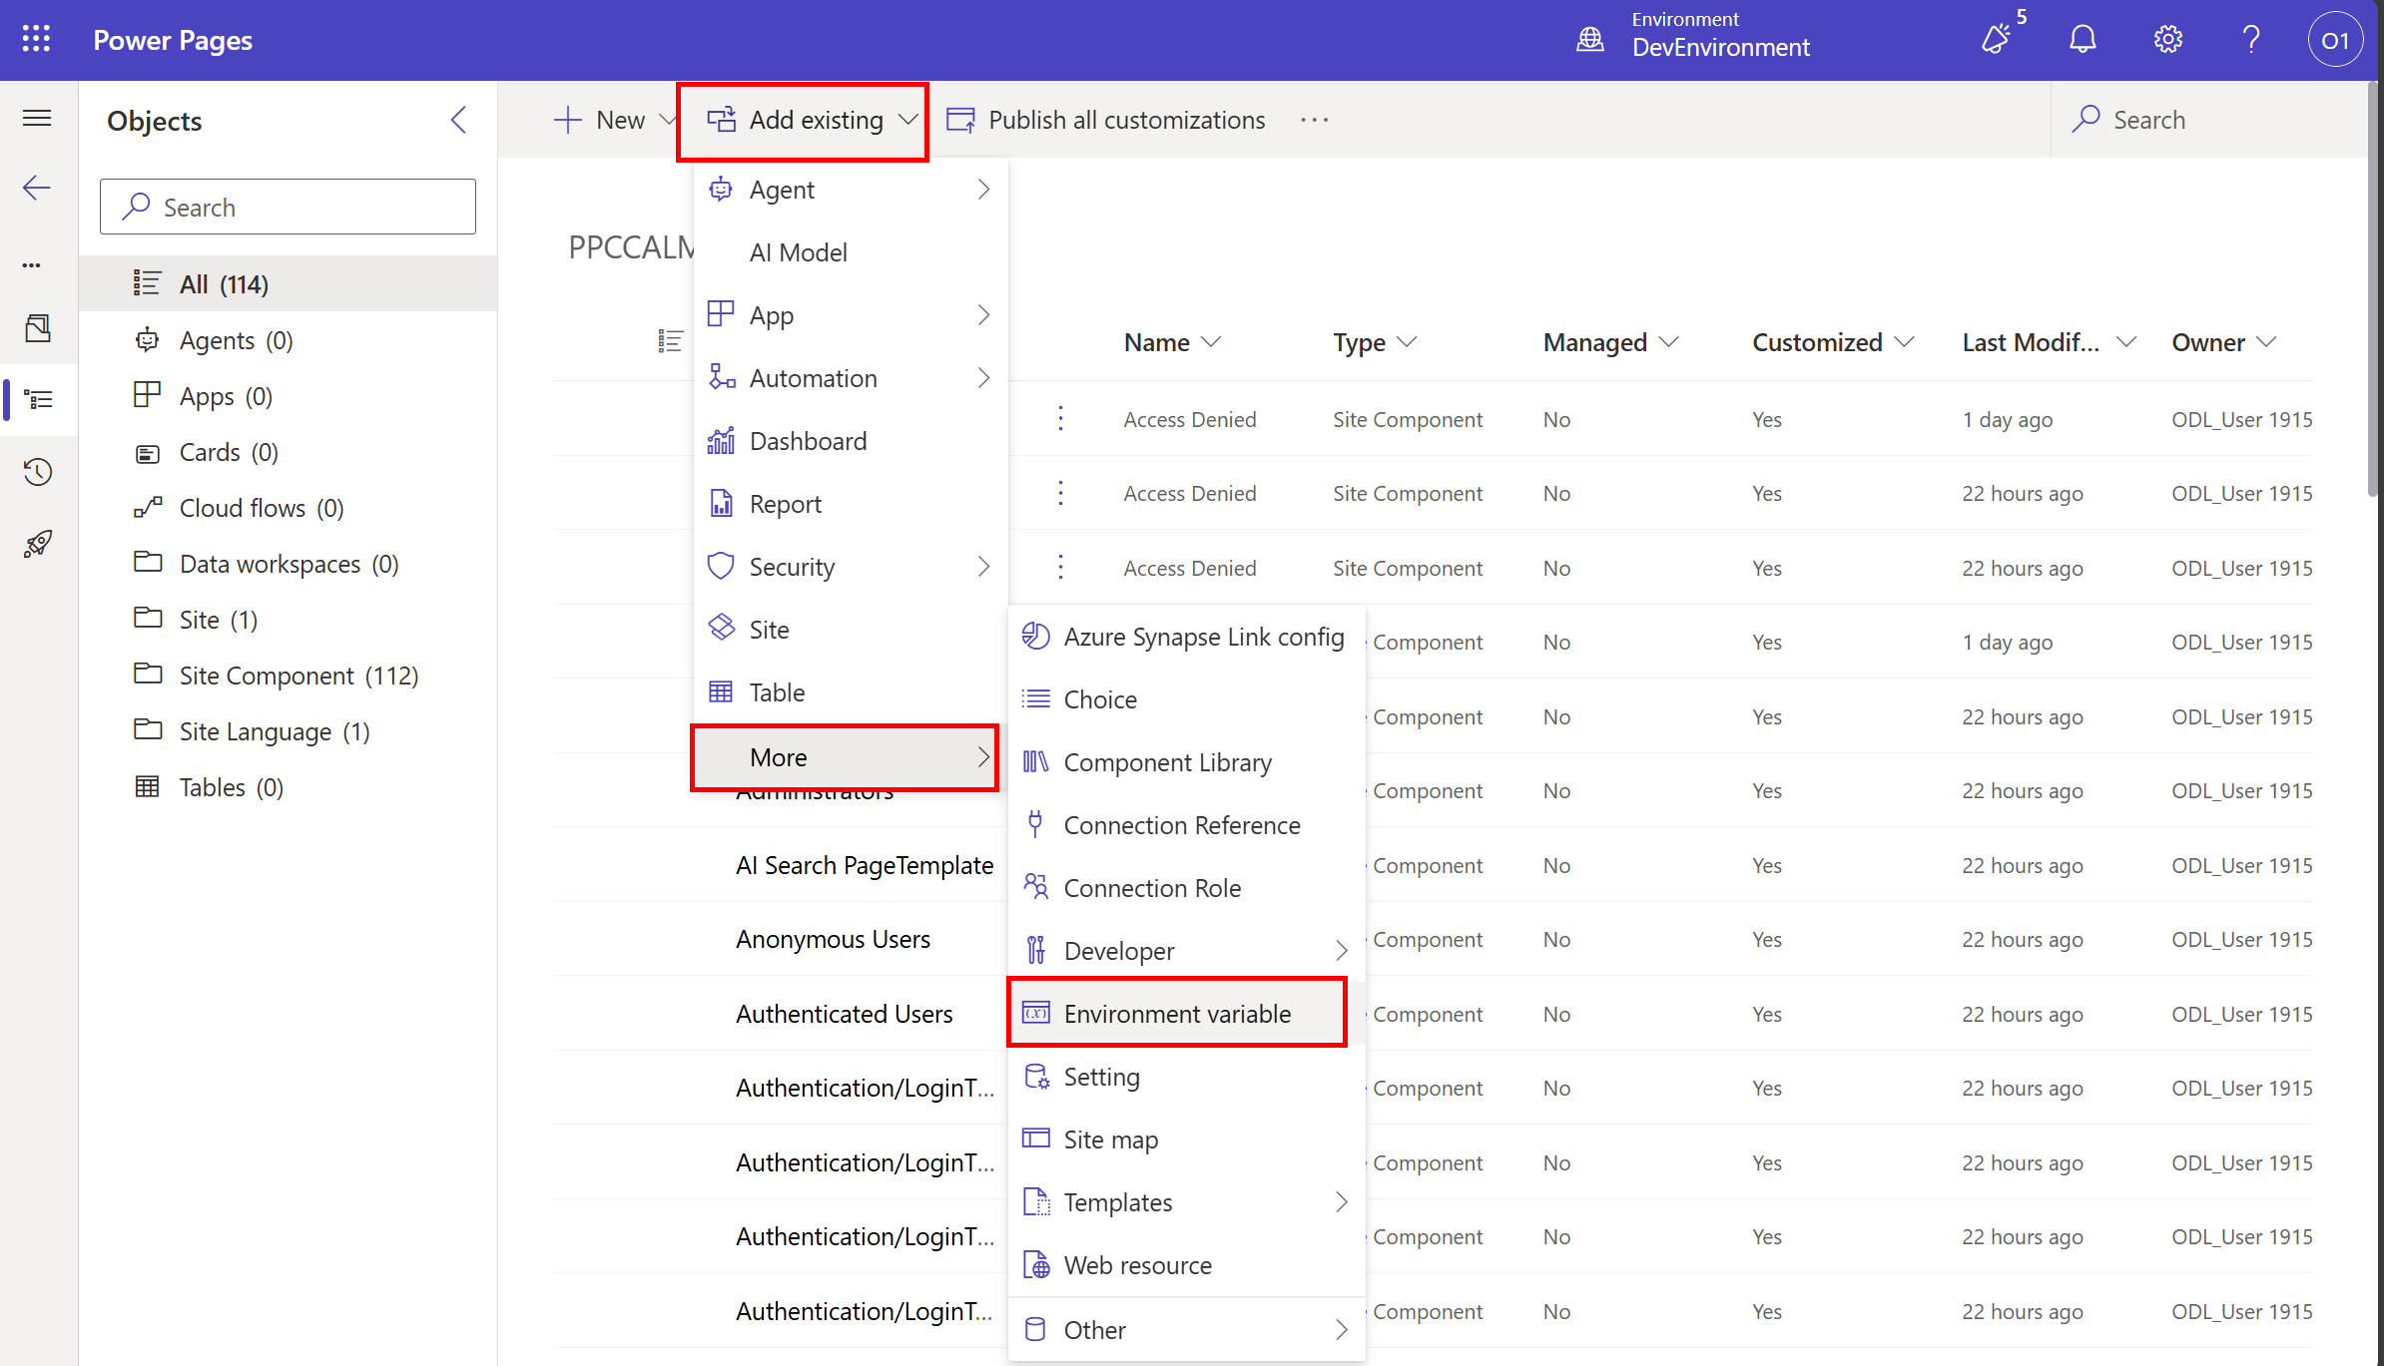Choose Connection Reference menu item
This screenshot has height=1366, width=2384.
point(1182,824)
